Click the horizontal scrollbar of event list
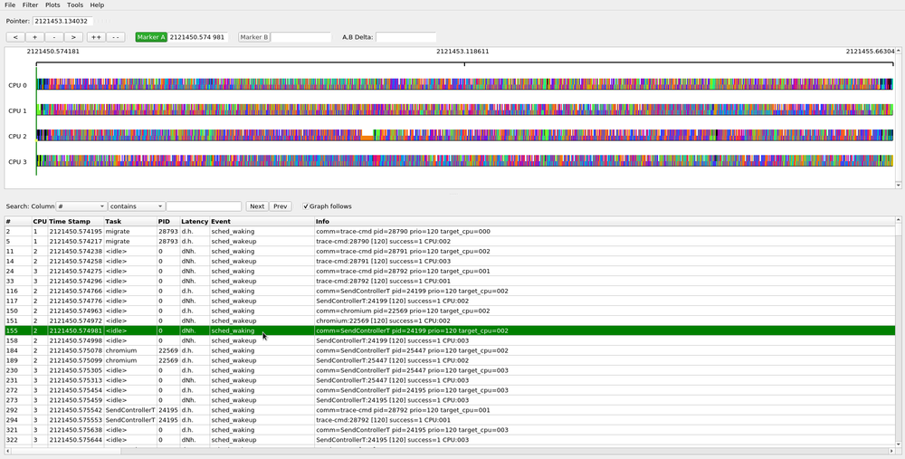Screen dimensions: 905x459 click(450, 450)
